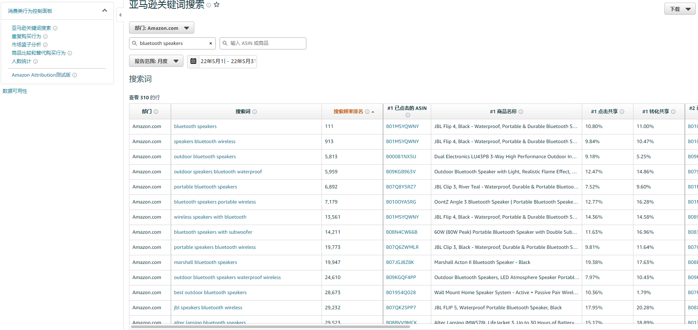The image size is (698, 330).
Task: Collapse the 消费类行为控制面板 panel
Action: point(105,11)
